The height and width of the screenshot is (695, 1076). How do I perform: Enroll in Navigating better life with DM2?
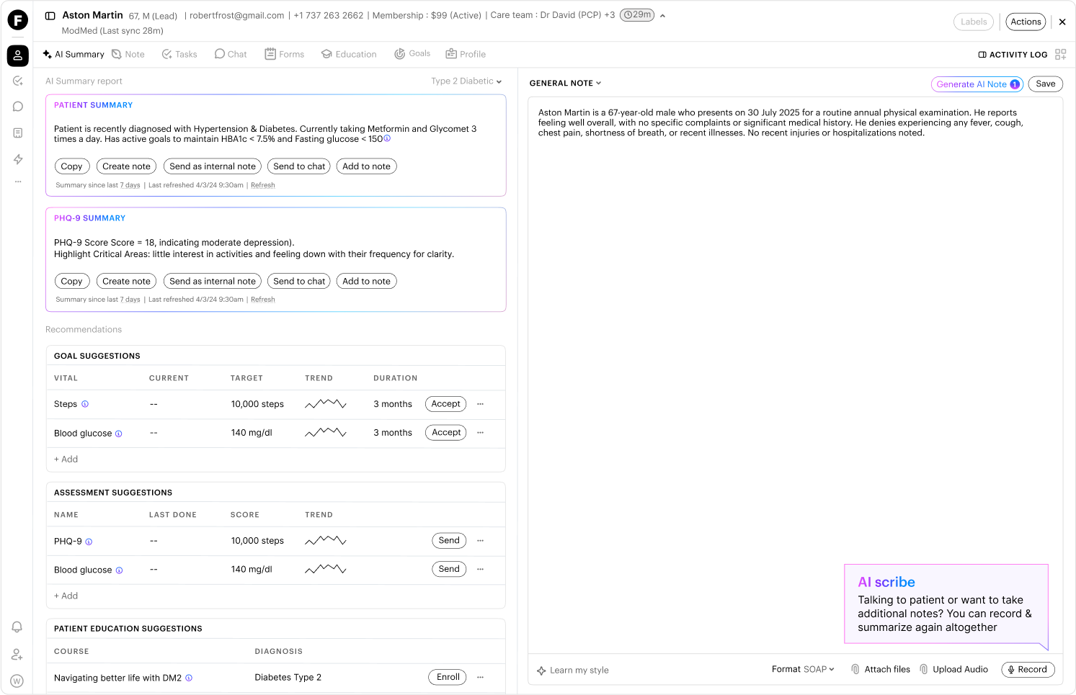point(448,677)
